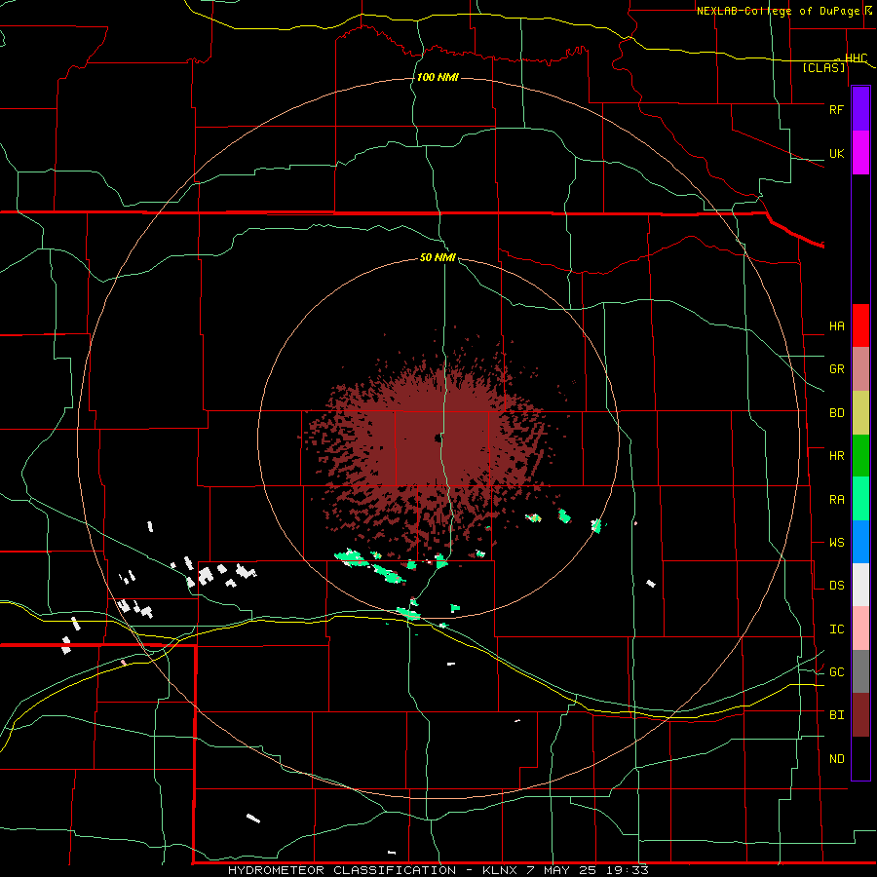Click the HA legend label
Image resolution: width=877 pixels, height=877 pixels.
836,326
